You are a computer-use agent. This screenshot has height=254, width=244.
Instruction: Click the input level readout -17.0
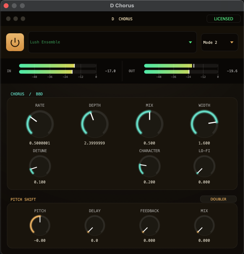pyautogui.click(x=110, y=71)
